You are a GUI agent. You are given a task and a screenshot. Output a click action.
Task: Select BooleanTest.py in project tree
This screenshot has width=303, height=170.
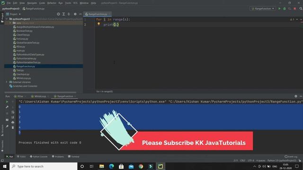pyautogui.click(x=24, y=31)
